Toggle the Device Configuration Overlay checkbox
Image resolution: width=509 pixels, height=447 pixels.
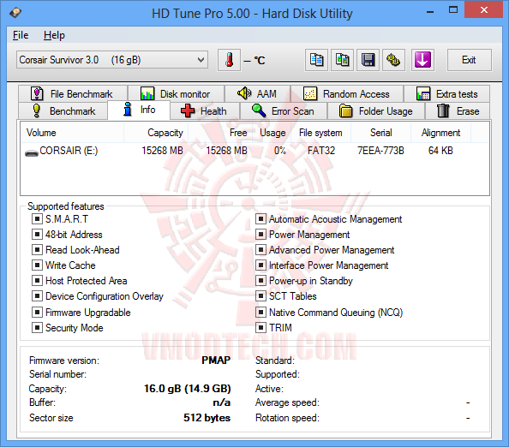(x=37, y=296)
